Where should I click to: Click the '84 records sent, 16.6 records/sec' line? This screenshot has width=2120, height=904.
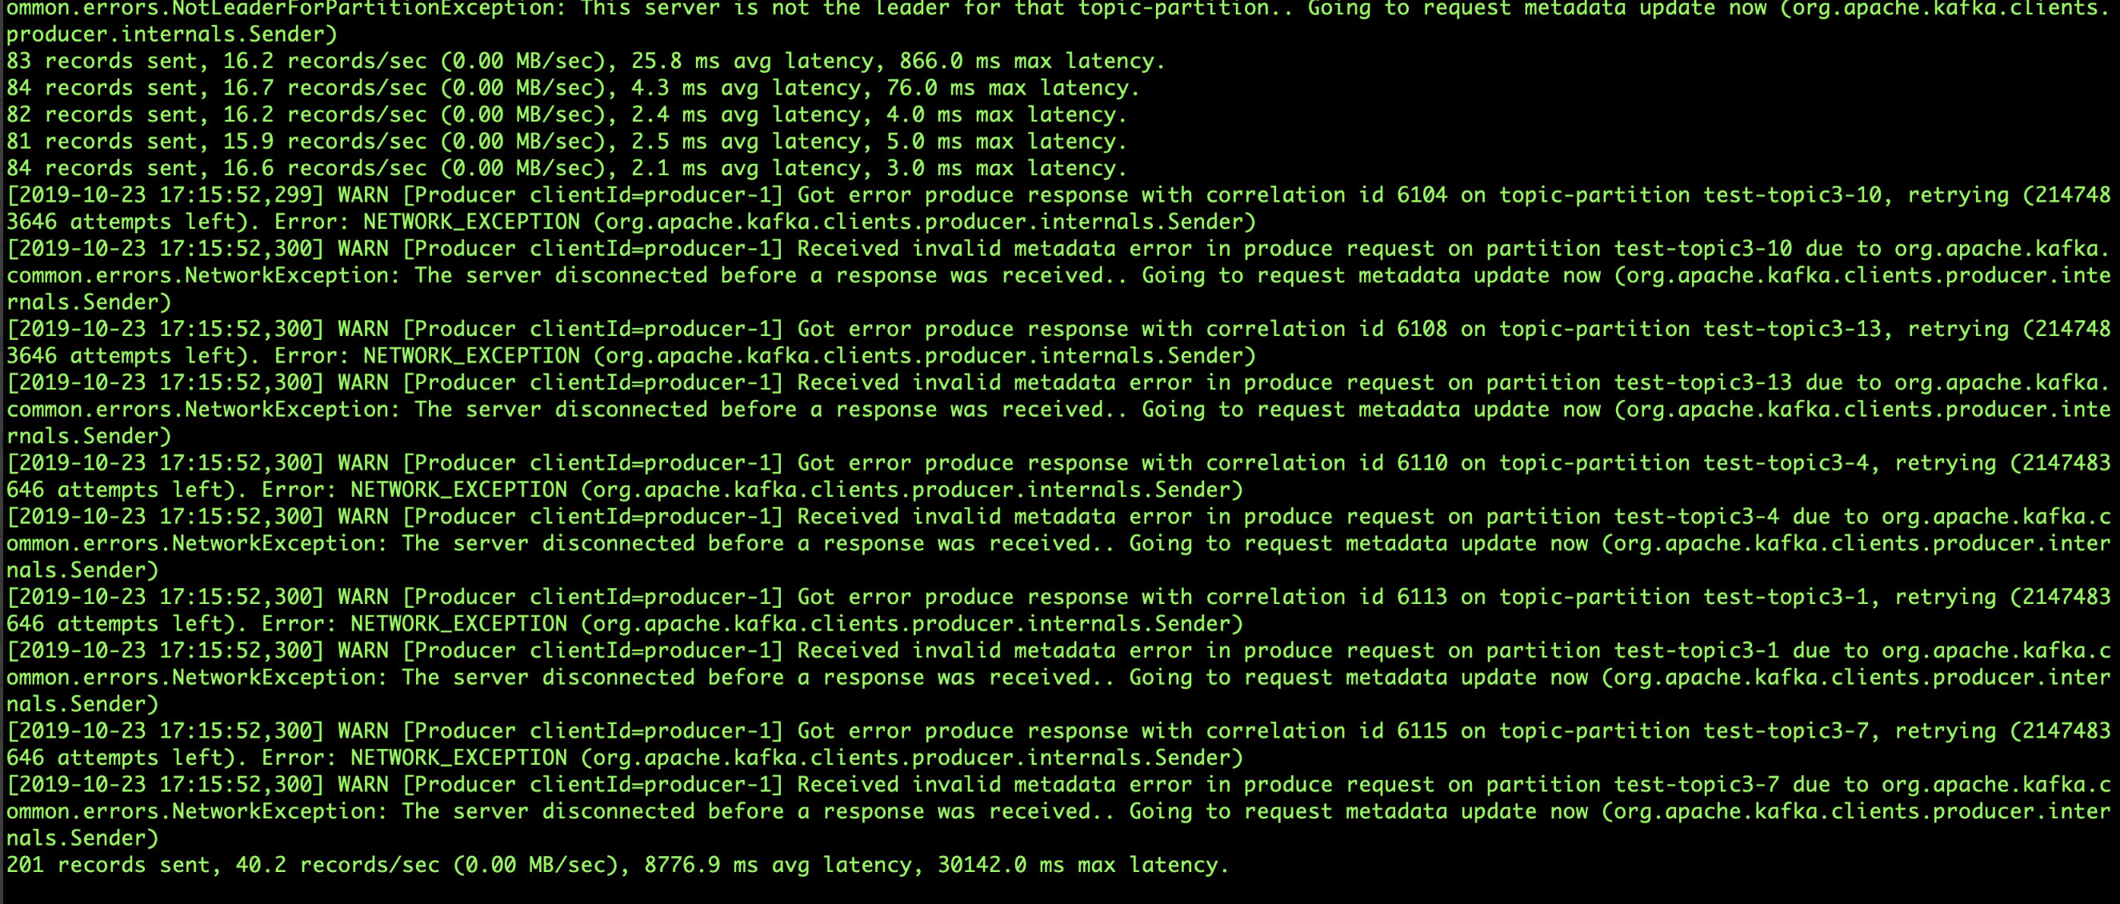pyautogui.click(x=566, y=168)
